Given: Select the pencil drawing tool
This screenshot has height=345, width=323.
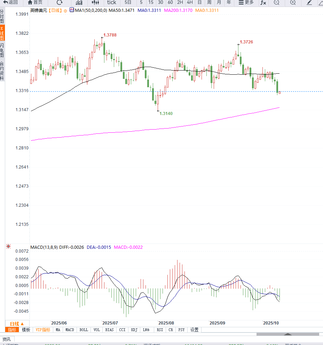Looking at the screenshot, I should pos(309,2).
